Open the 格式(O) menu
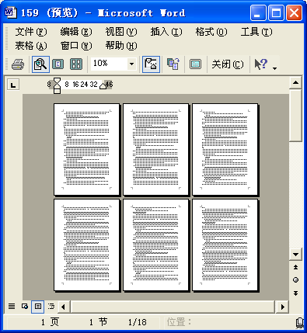Viewport: 307px width, 333px height. (x=211, y=32)
